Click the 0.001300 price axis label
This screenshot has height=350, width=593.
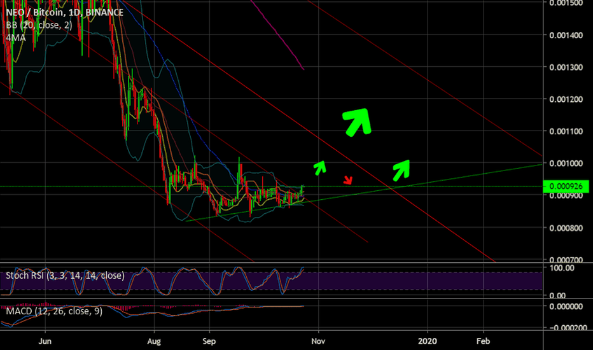[x=566, y=67]
